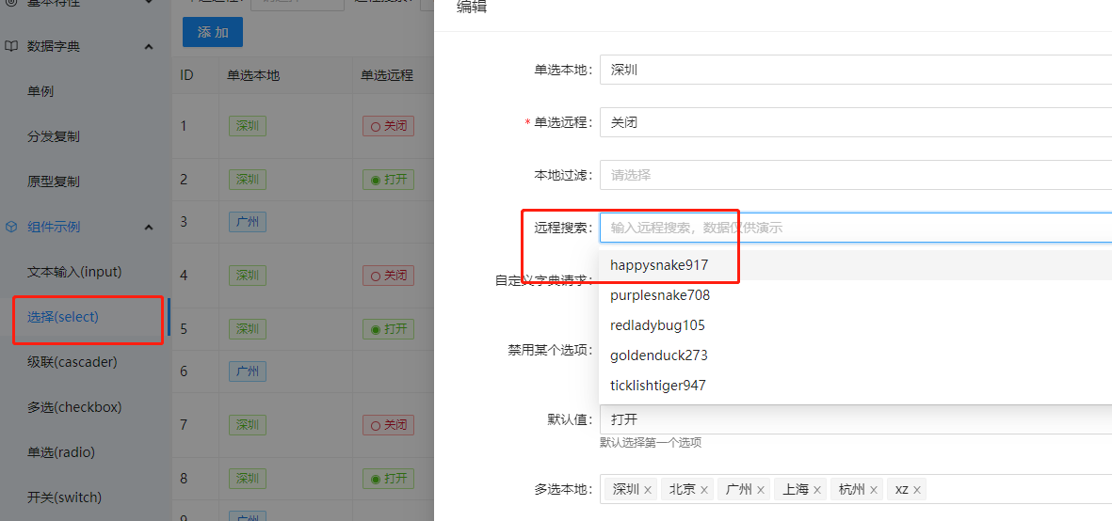Image resolution: width=1112 pixels, height=521 pixels.
Task: Click the 关闭 tag in row 4
Action: (x=388, y=276)
